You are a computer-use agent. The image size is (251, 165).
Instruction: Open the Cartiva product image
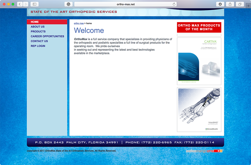coord(199,61)
